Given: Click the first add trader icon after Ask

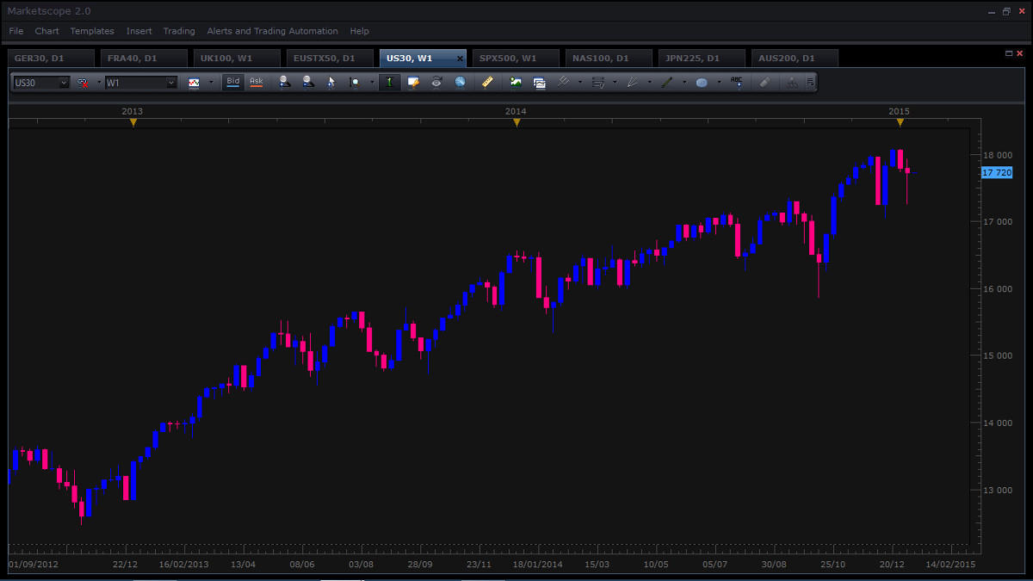Looking at the screenshot, I should (x=285, y=82).
